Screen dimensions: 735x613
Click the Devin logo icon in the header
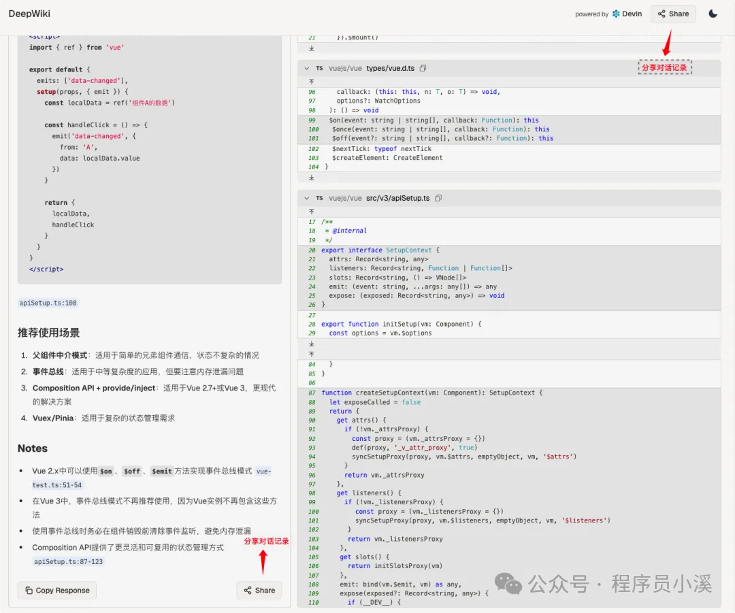click(x=616, y=14)
